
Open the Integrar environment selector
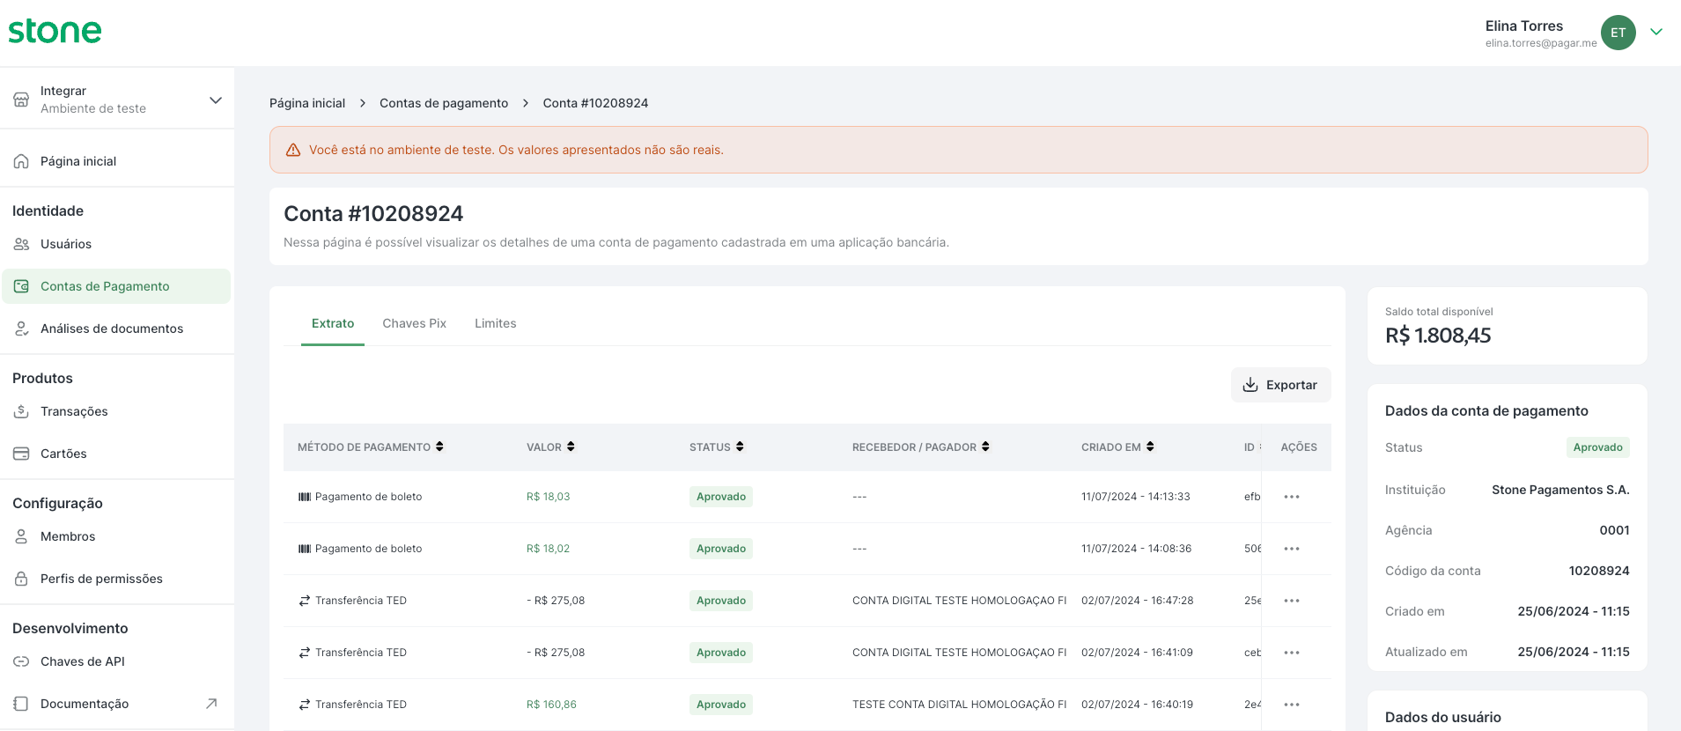(117, 100)
